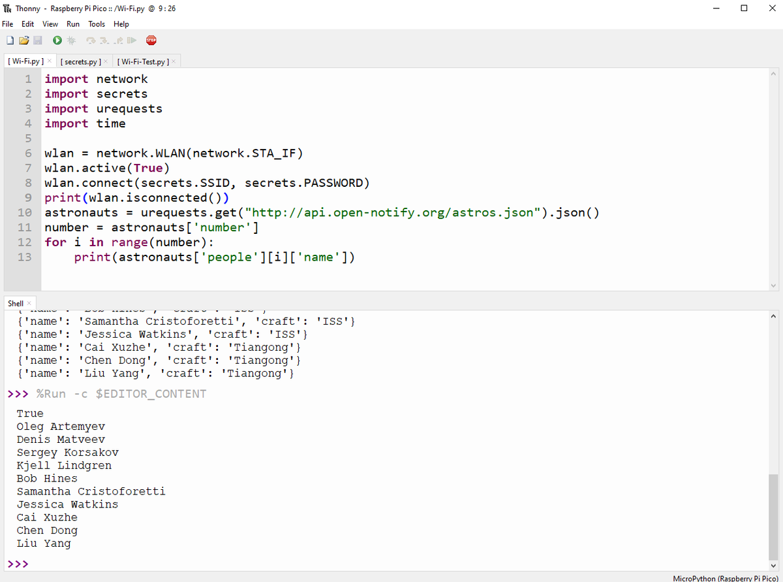Open the View menu

50,24
